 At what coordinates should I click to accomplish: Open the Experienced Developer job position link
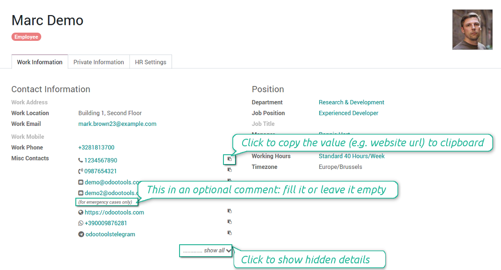[348, 113]
